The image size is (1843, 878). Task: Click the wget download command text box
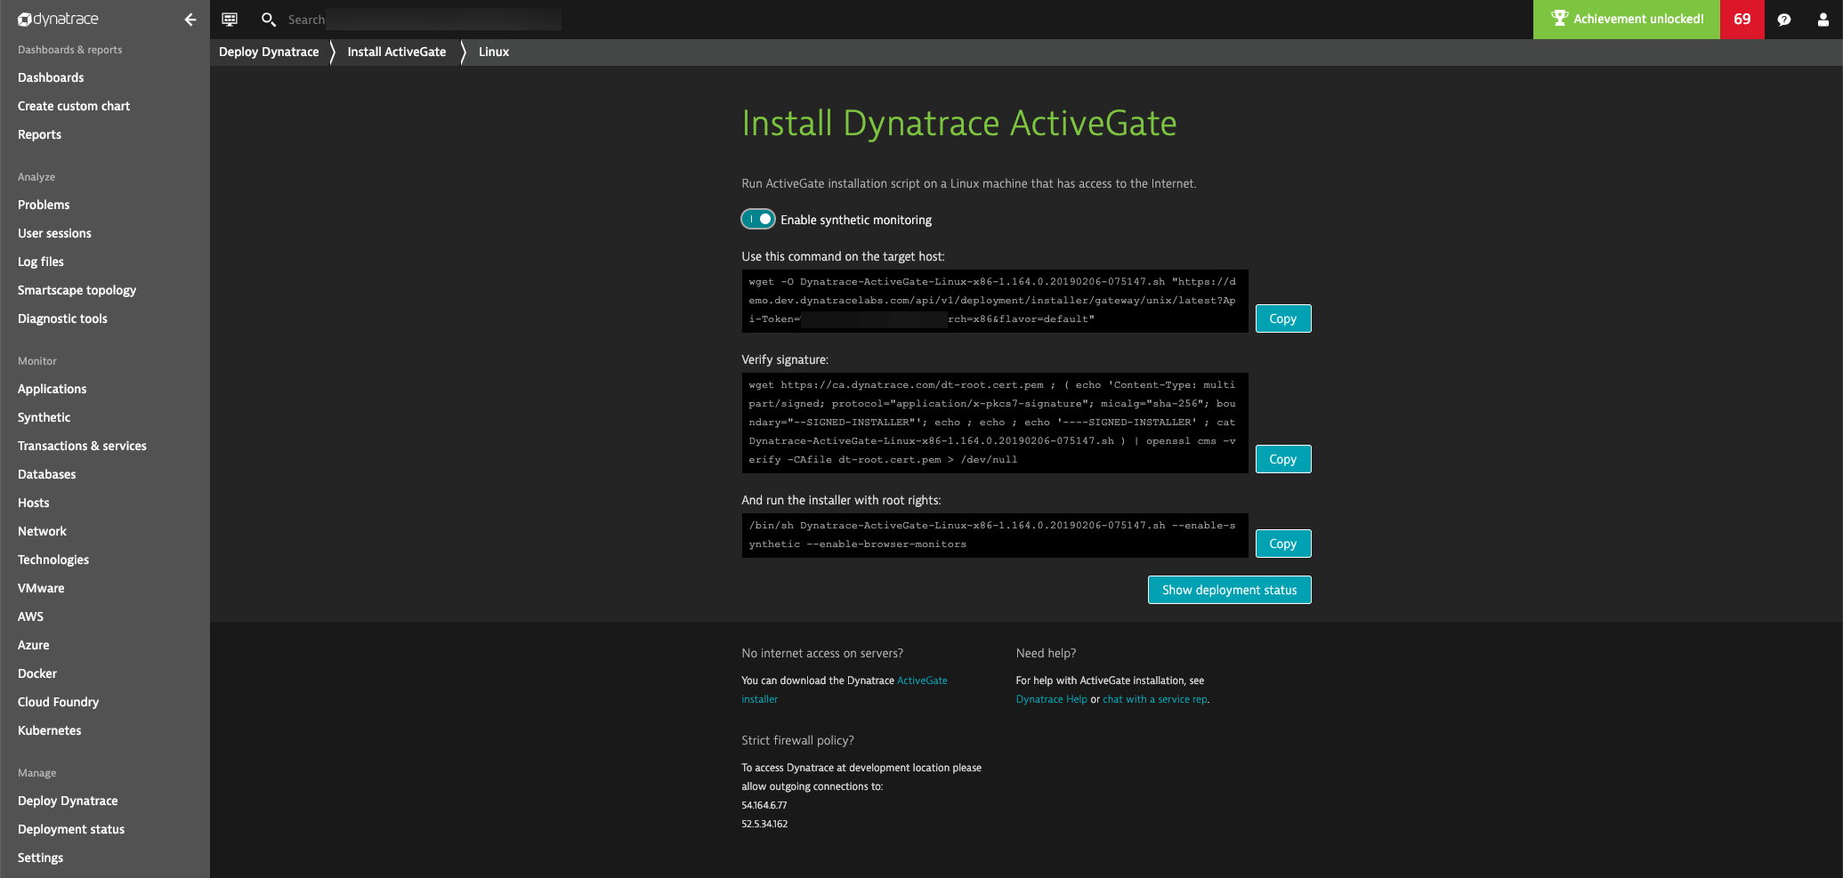point(994,301)
